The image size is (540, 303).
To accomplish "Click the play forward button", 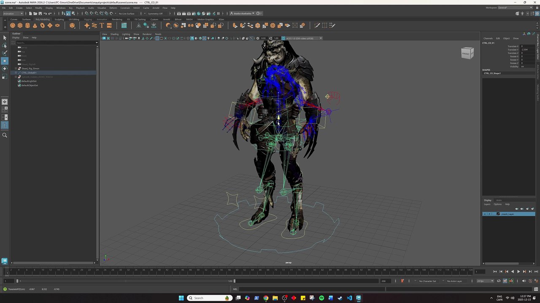I will click(518, 271).
